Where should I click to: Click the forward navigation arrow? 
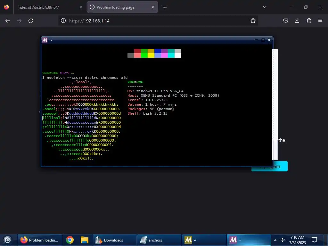tap(19, 21)
